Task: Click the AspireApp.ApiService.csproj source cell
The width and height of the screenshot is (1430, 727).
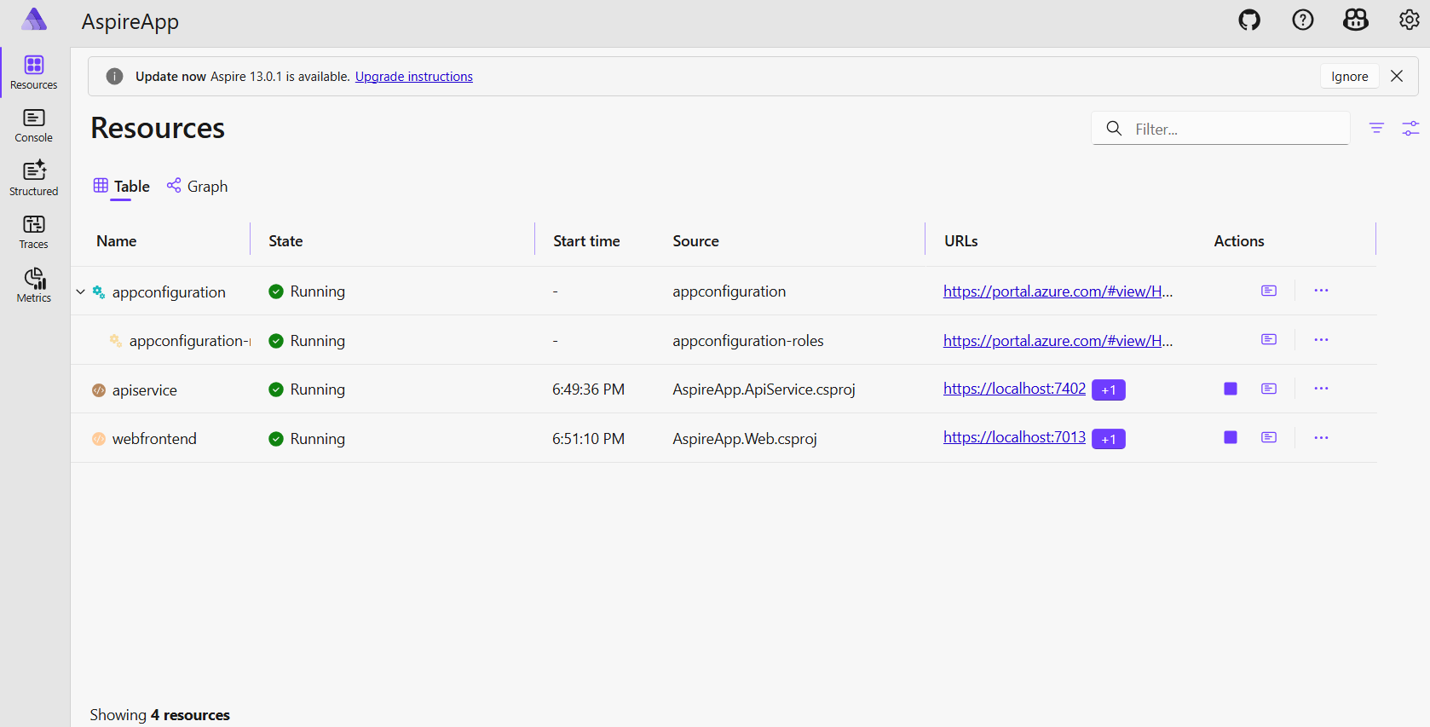Action: click(764, 389)
